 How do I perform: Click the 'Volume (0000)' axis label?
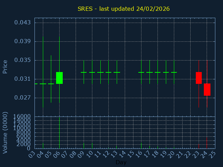(5, 133)
